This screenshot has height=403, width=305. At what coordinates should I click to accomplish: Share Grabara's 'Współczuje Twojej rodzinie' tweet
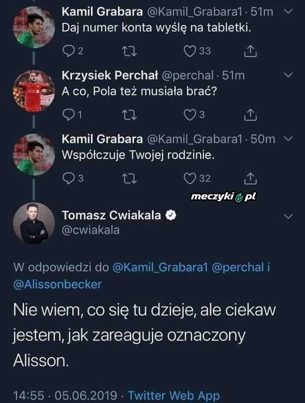pos(250,178)
